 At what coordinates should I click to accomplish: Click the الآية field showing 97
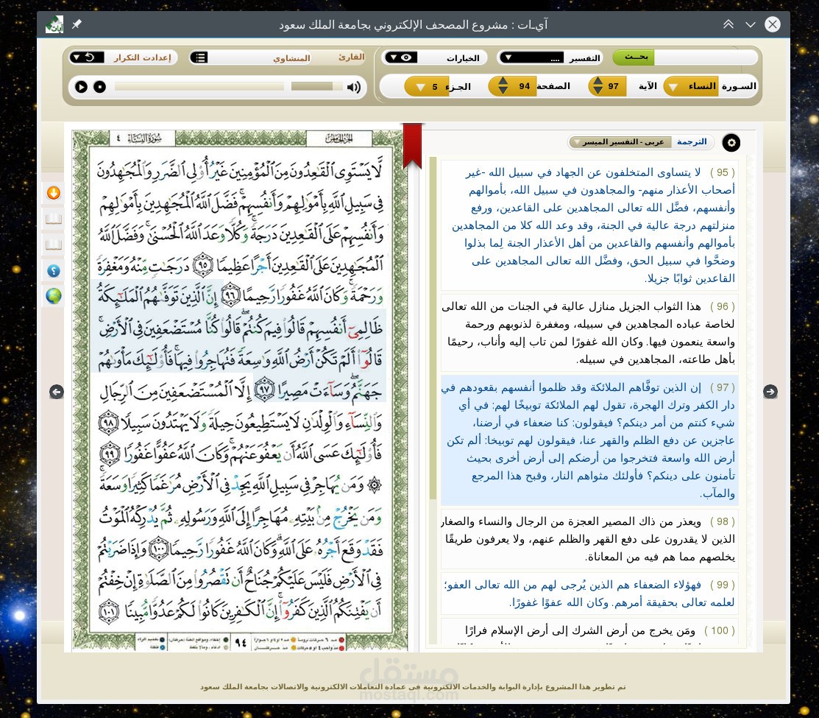608,86
